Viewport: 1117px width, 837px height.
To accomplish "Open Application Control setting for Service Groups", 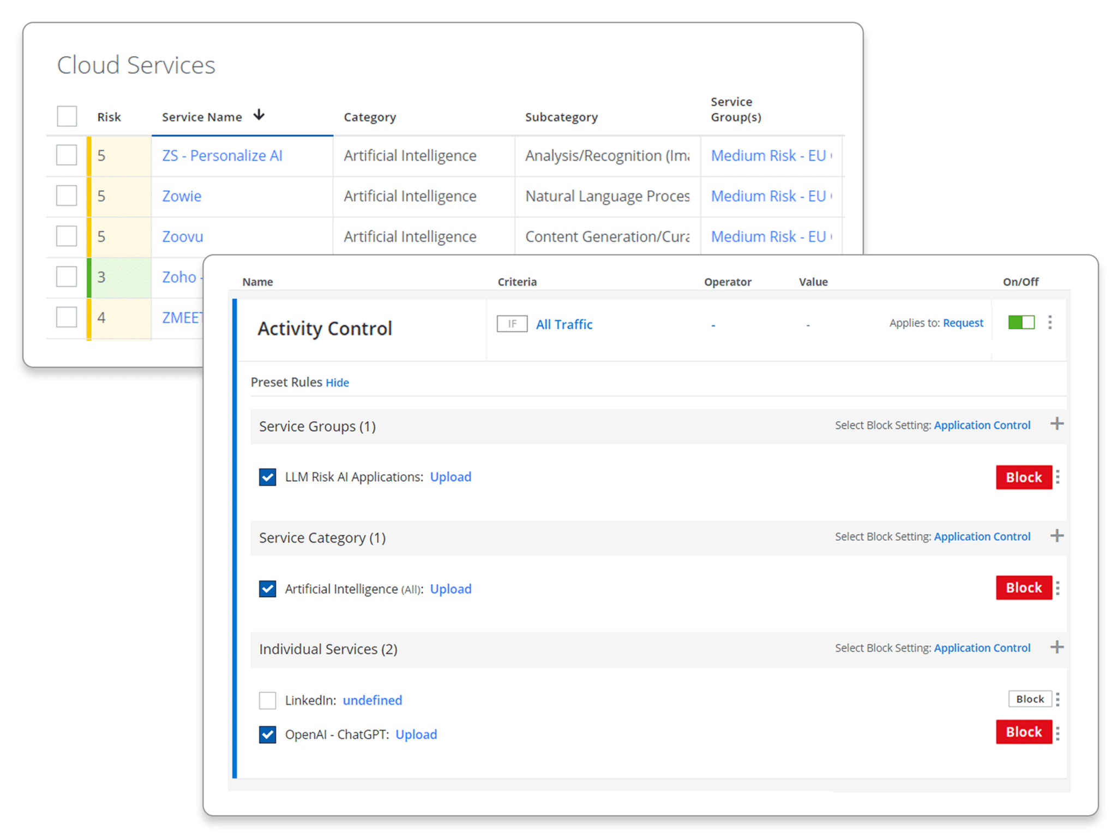I will pos(982,425).
